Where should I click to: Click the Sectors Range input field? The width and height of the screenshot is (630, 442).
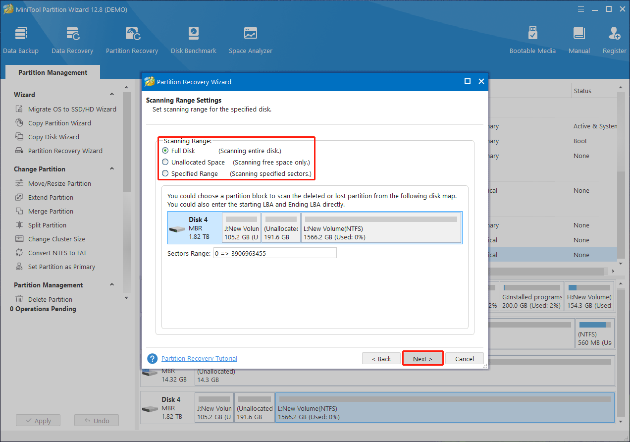pyautogui.click(x=275, y=253)
